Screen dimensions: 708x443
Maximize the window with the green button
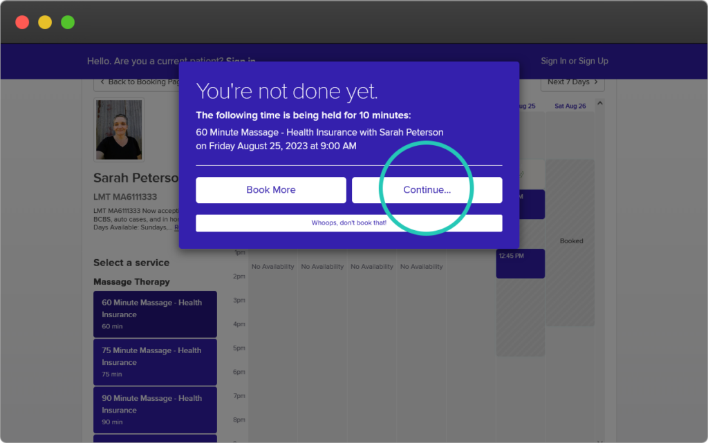point(68,22)
